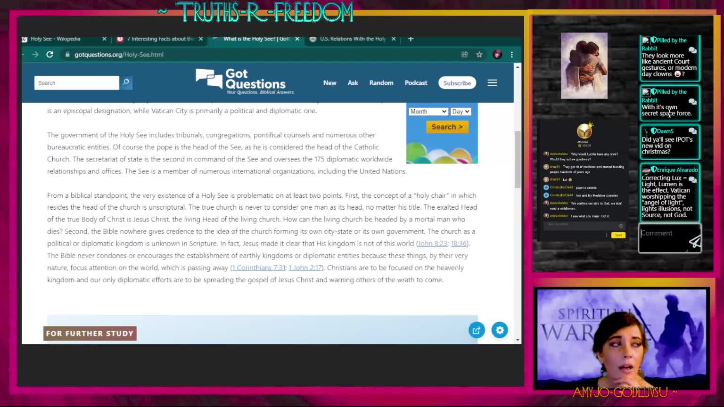Open the hamburger site menu
This screenshot has width=724, height=407.
(492, 83)
